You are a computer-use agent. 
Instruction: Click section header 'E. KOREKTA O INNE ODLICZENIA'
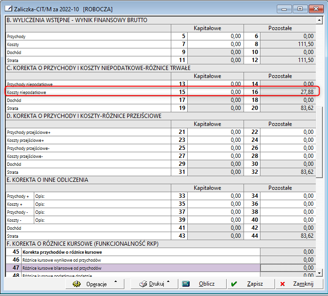tap(47, 180)
